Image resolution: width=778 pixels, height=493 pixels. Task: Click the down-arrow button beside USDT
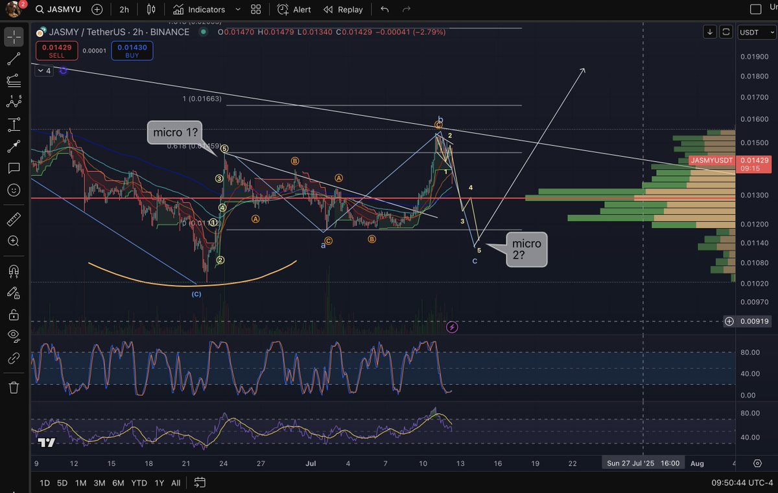coord(710,32)
